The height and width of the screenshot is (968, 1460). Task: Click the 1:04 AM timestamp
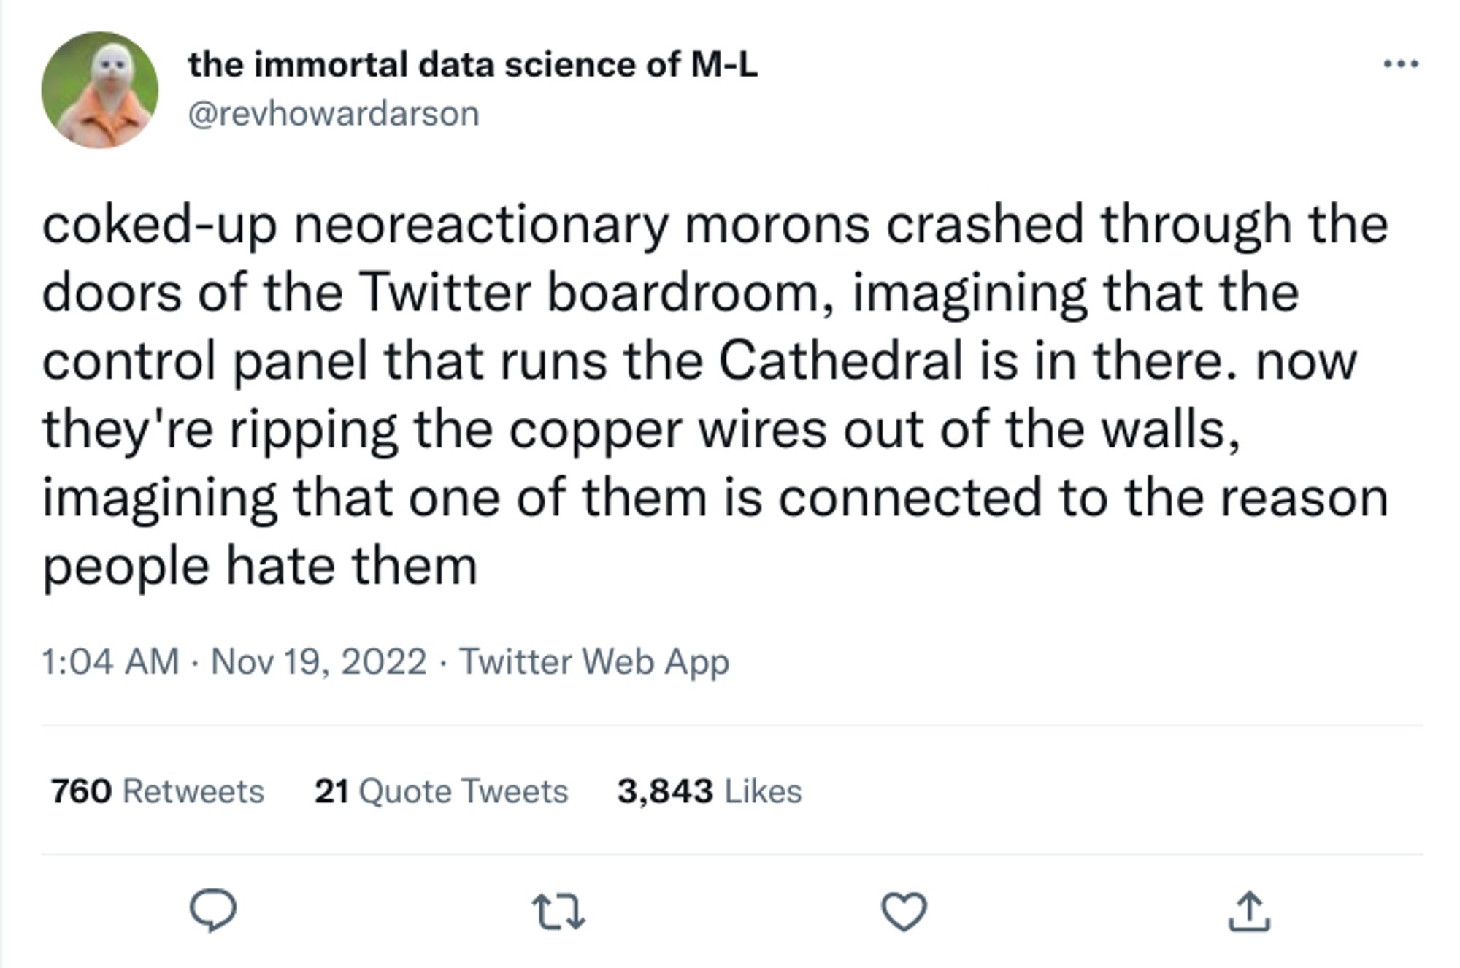pos(110,661)
